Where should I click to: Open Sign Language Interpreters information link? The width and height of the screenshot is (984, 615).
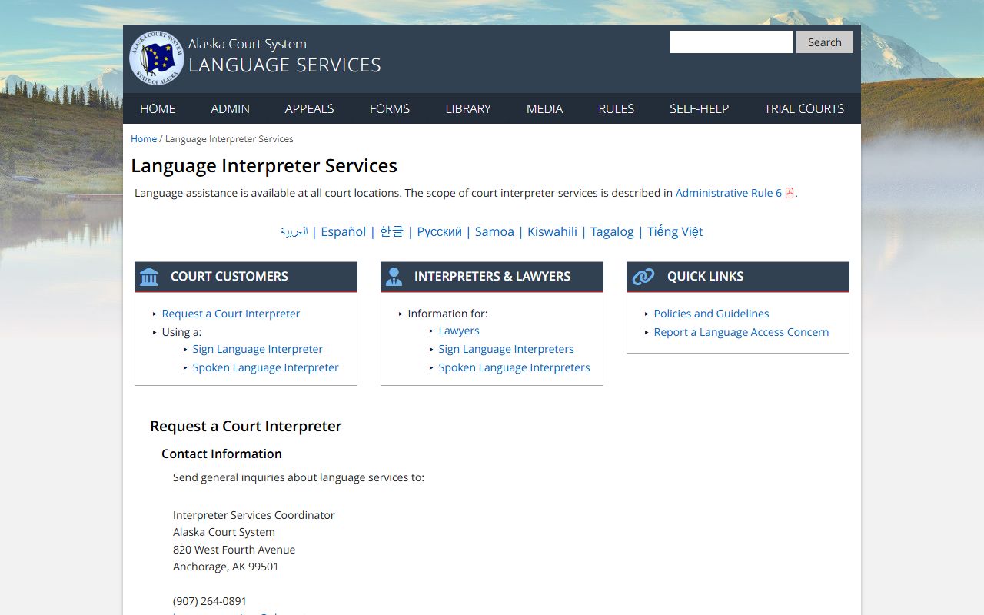pyautogui.click(x=506, y=349)
